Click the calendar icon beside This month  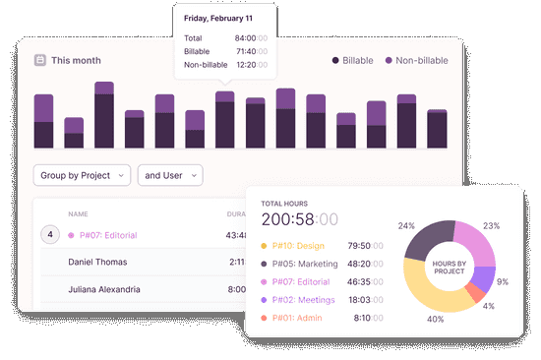coord(40,60)
